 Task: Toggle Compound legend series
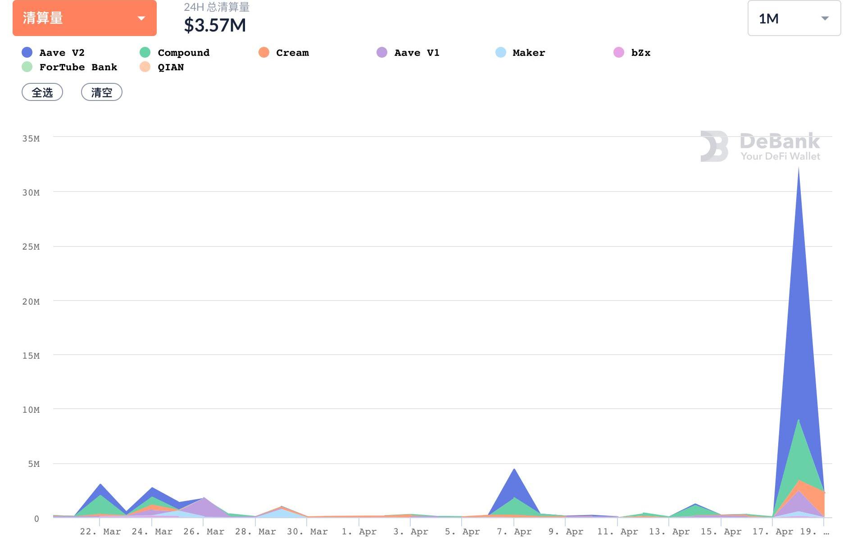point(175,53)
